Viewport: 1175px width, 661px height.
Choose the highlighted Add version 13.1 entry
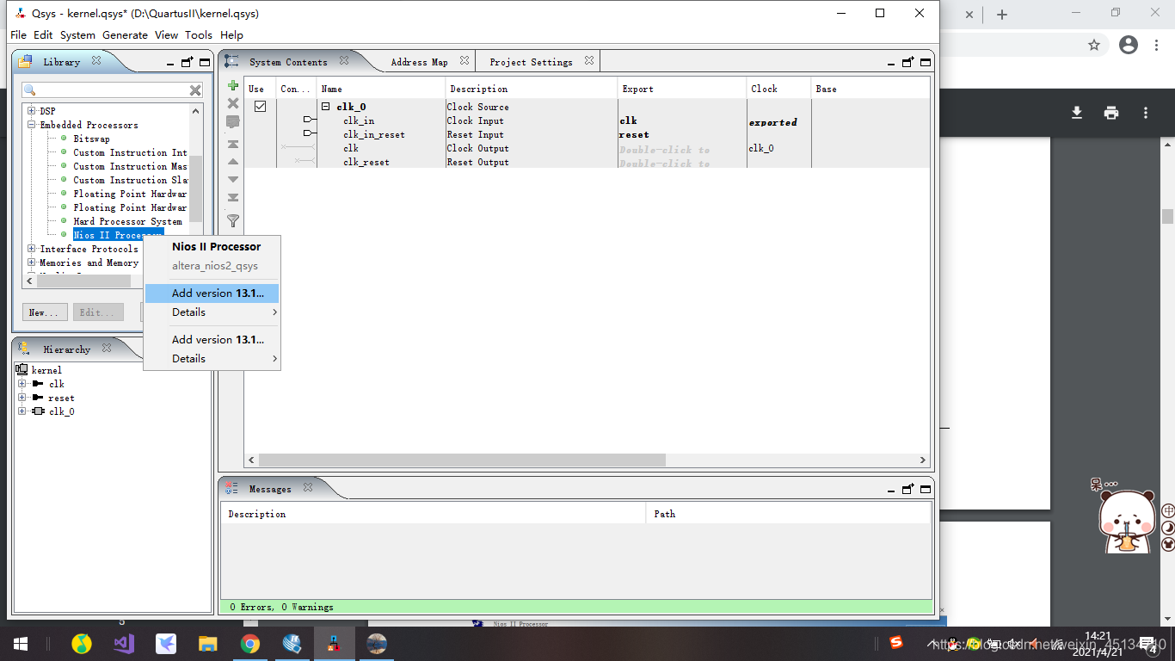coord(212,293)
